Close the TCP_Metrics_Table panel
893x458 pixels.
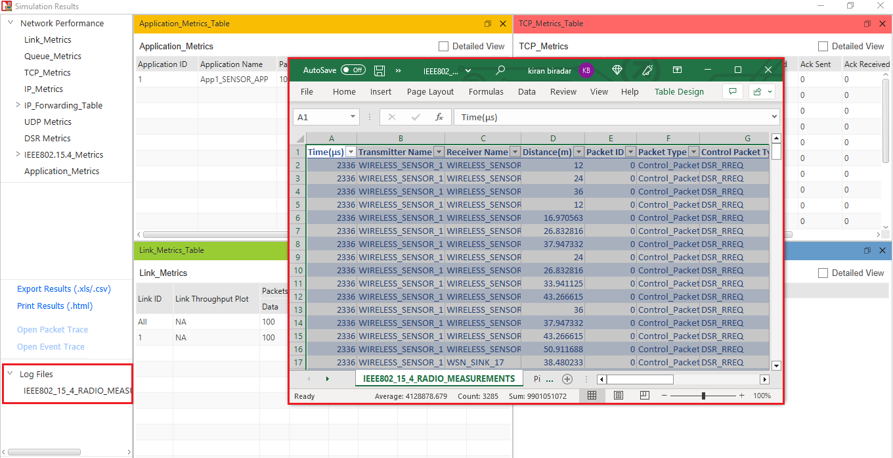click(882, 24)
